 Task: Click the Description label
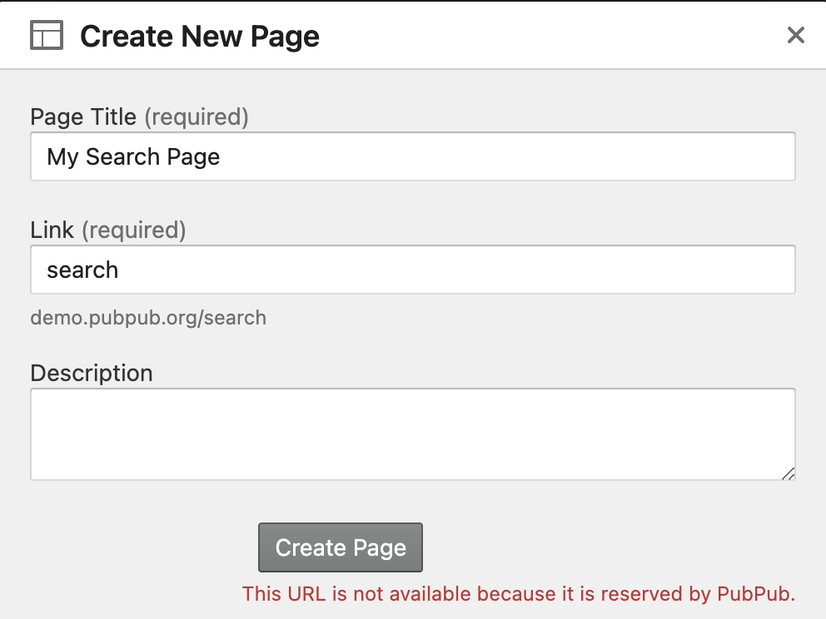[92, 373]
